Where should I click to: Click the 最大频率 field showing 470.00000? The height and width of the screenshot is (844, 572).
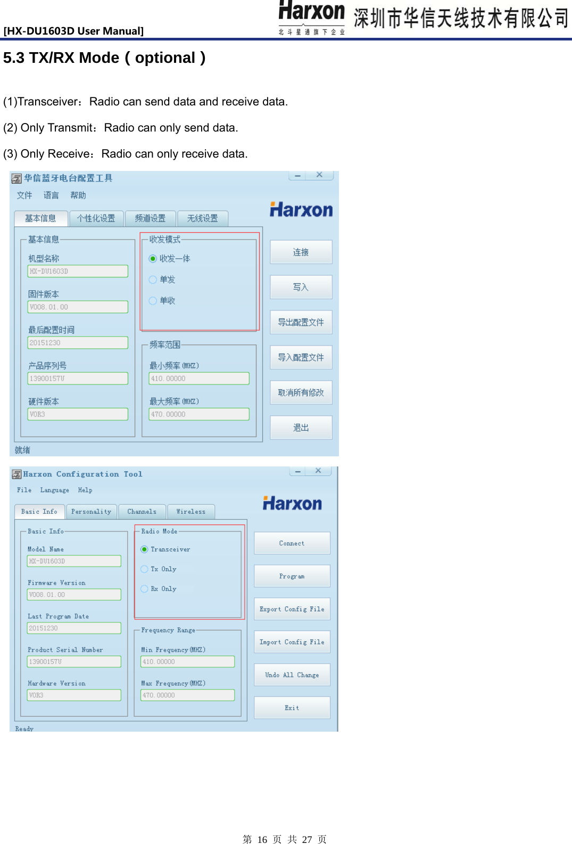point(199,414)
